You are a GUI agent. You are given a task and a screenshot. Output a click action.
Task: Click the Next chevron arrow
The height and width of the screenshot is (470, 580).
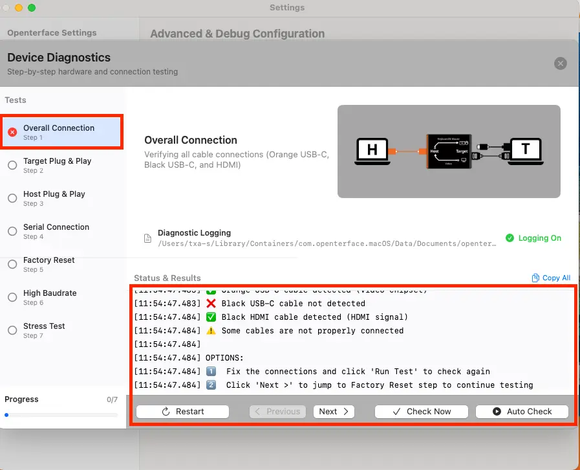point(346,412)
